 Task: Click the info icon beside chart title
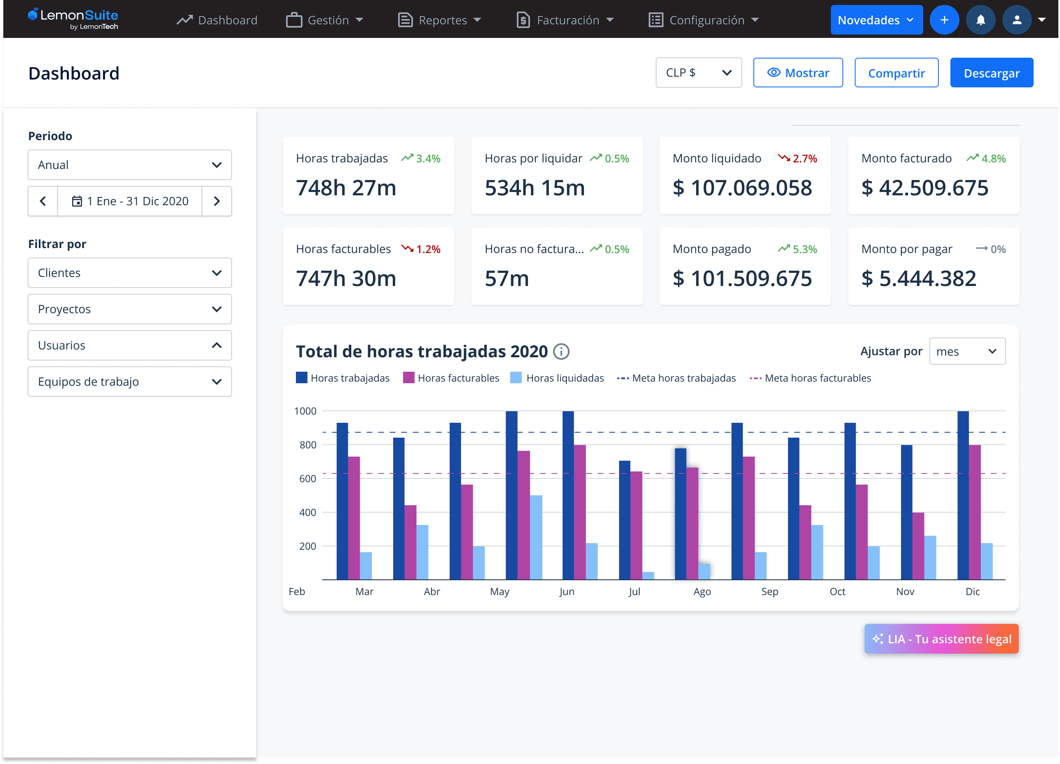(561, 352)
